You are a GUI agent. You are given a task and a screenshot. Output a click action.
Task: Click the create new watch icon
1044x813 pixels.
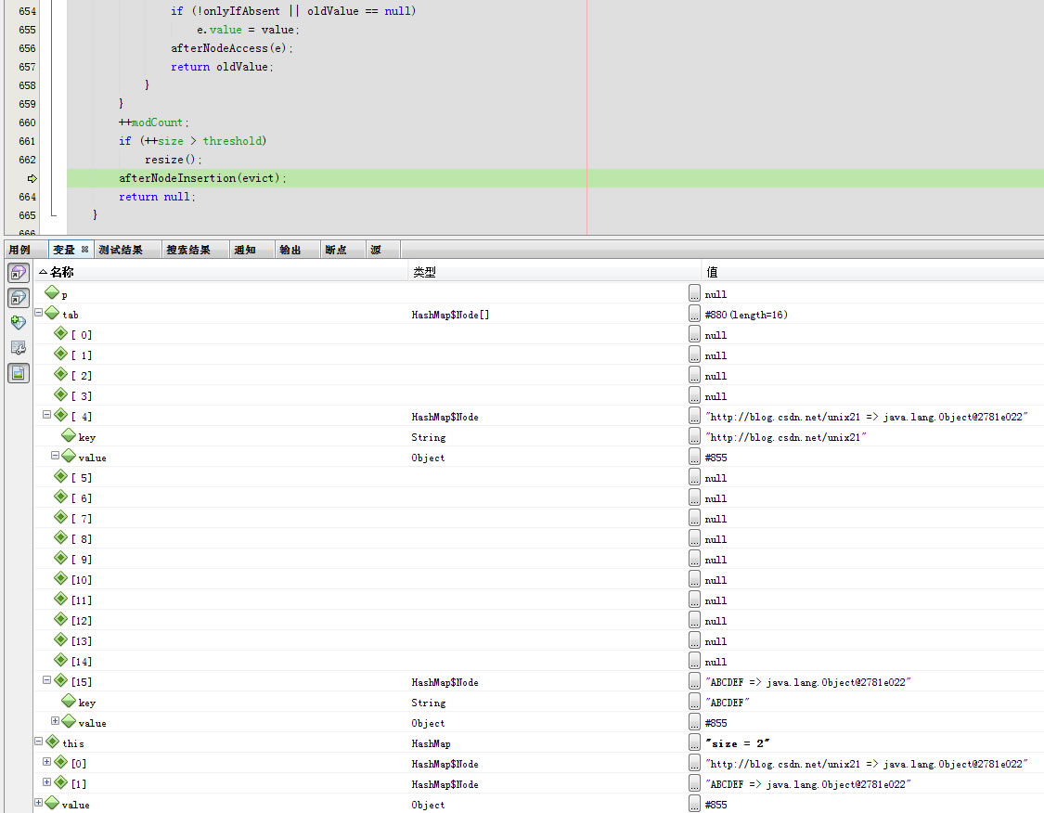point(19,323)
